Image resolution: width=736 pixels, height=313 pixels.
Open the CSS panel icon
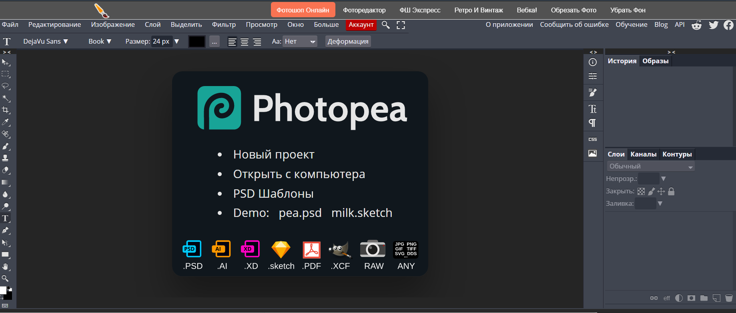click(x=593, y=139)
